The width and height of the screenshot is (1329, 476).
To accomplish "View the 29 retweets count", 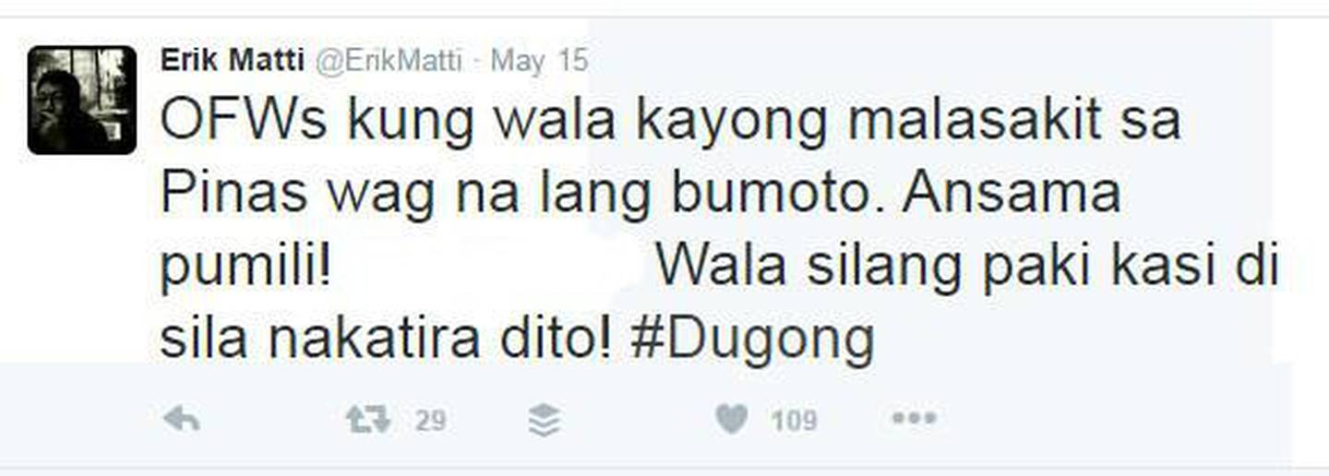I will tap(430, 422).
